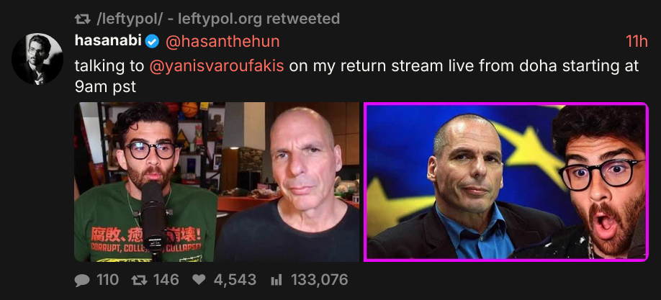Click the blue verified badge next to hasanabi

(152, 42)
